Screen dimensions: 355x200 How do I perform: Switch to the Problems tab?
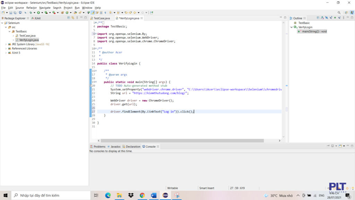click(x=98, y=147)
